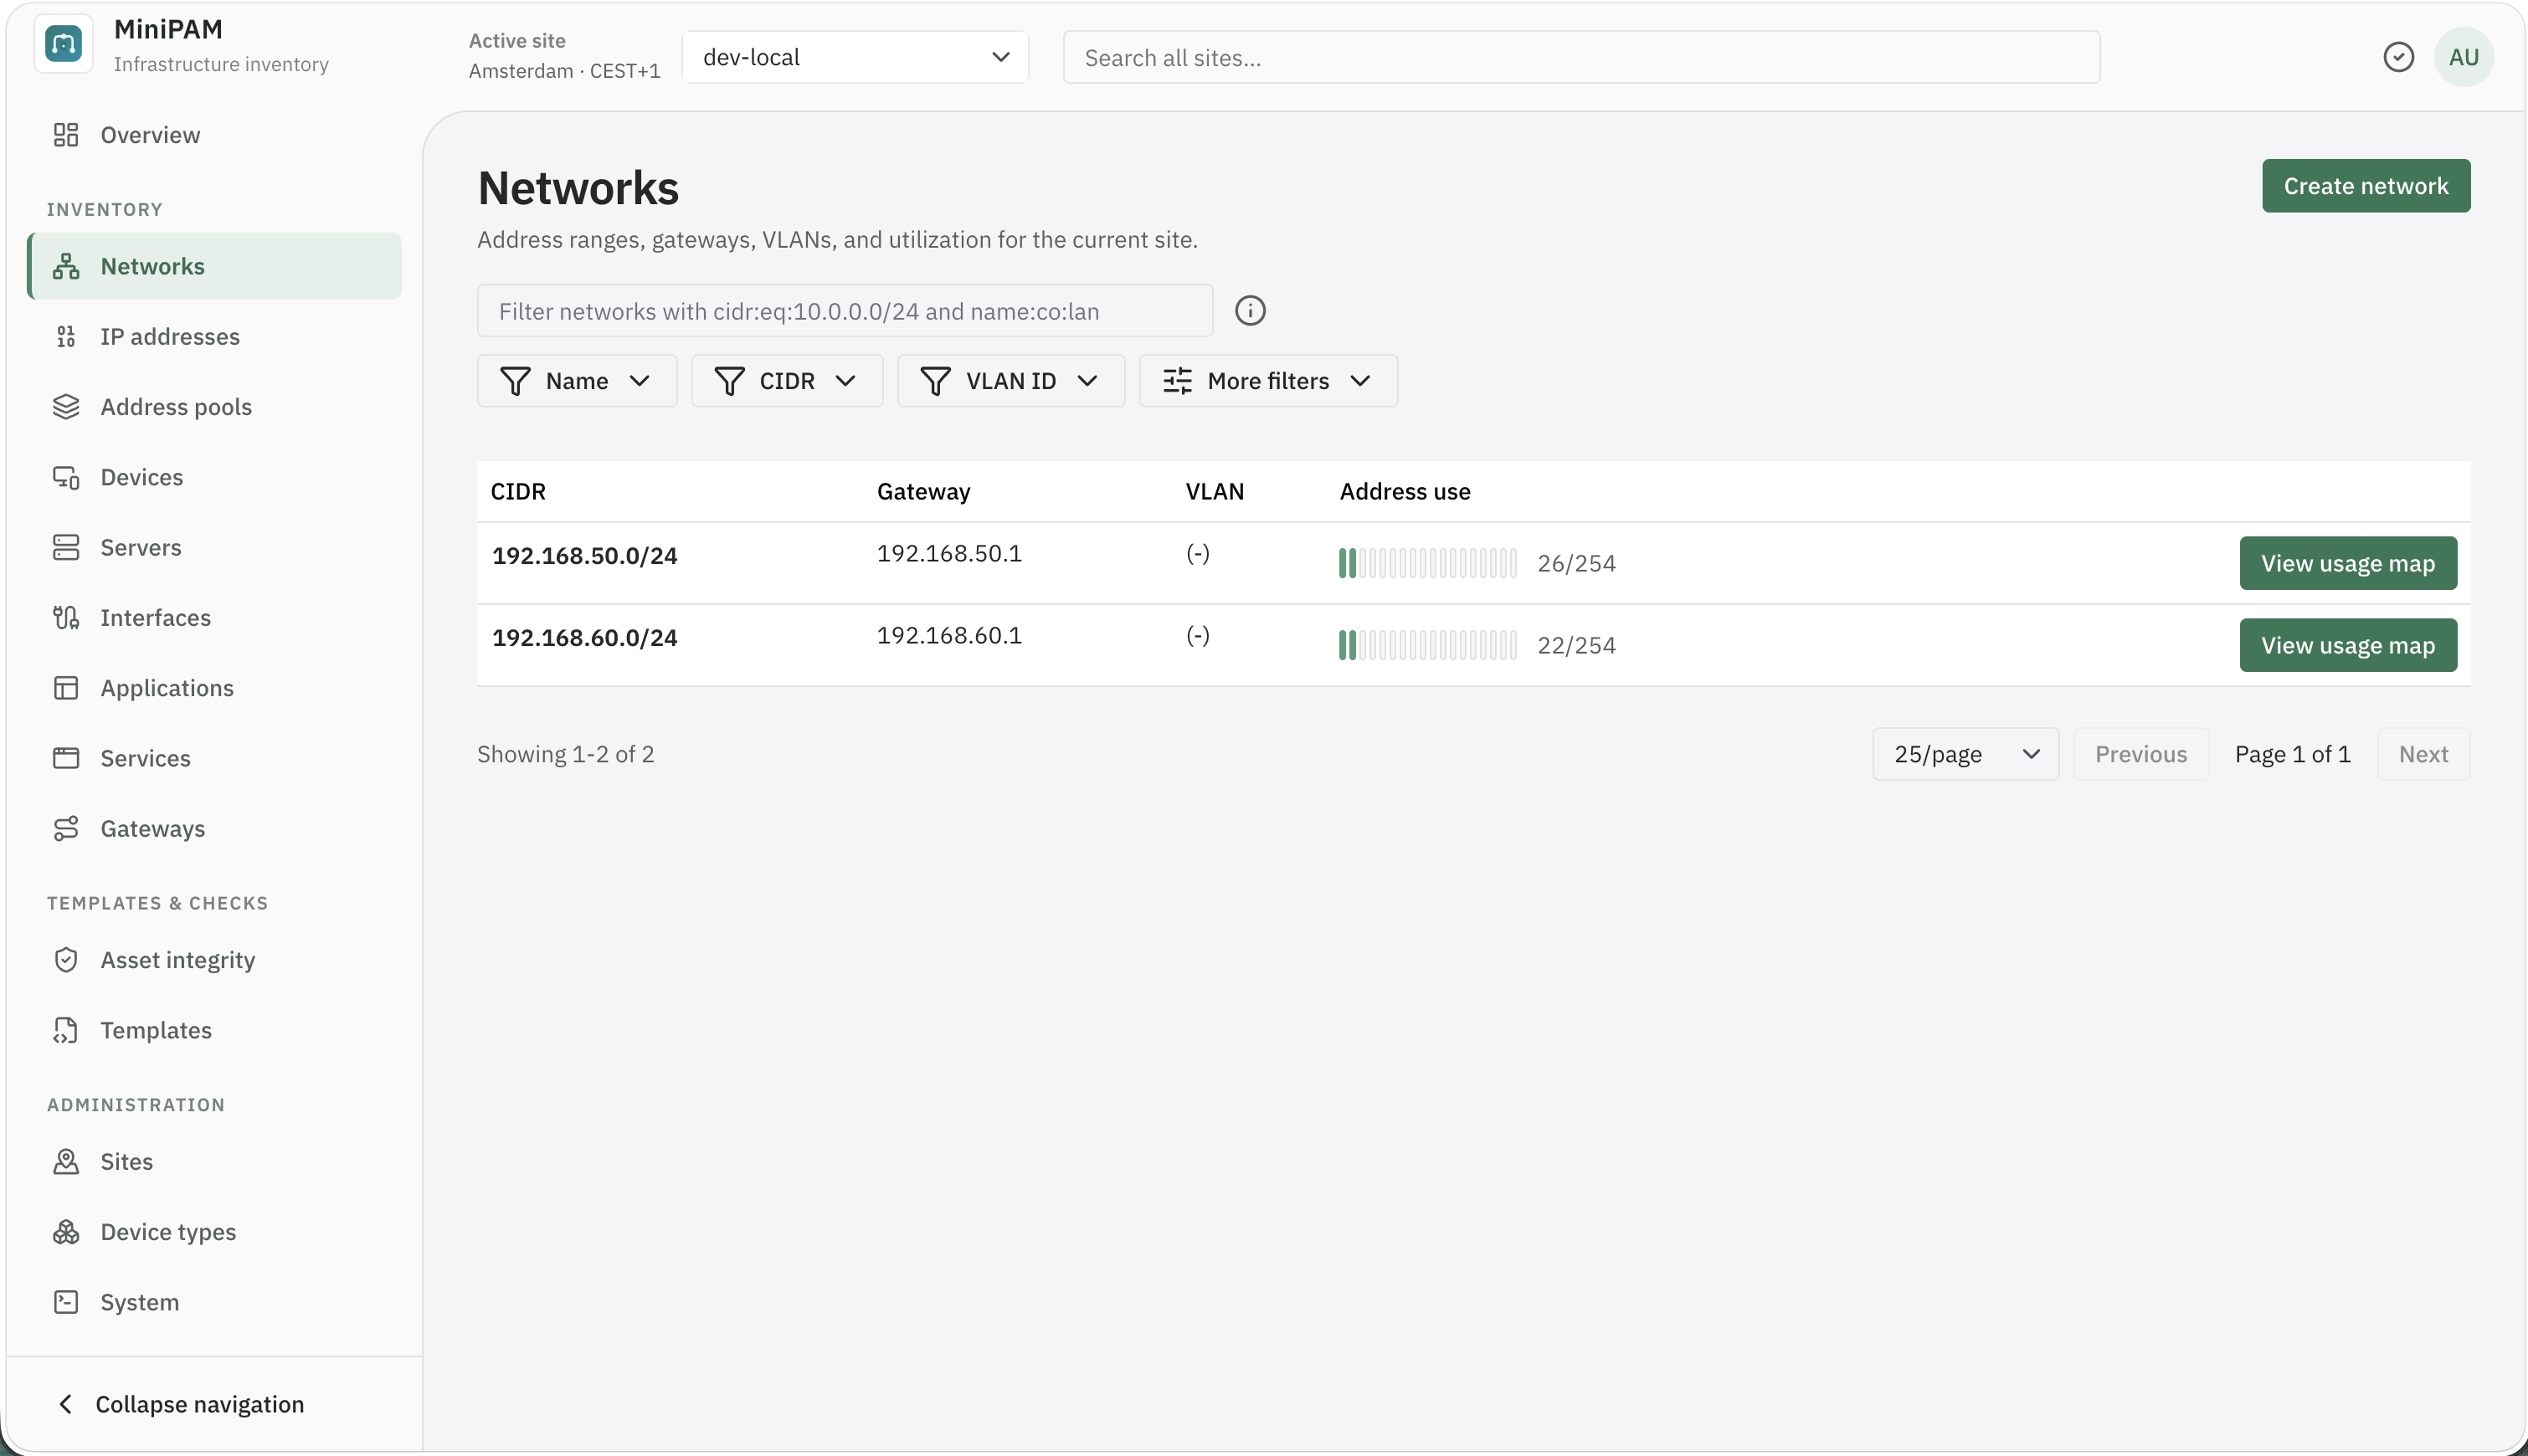Viewport: 2528px width, 1456px height.
Task: Click the Previous page button
Action: pos(2140,754)
